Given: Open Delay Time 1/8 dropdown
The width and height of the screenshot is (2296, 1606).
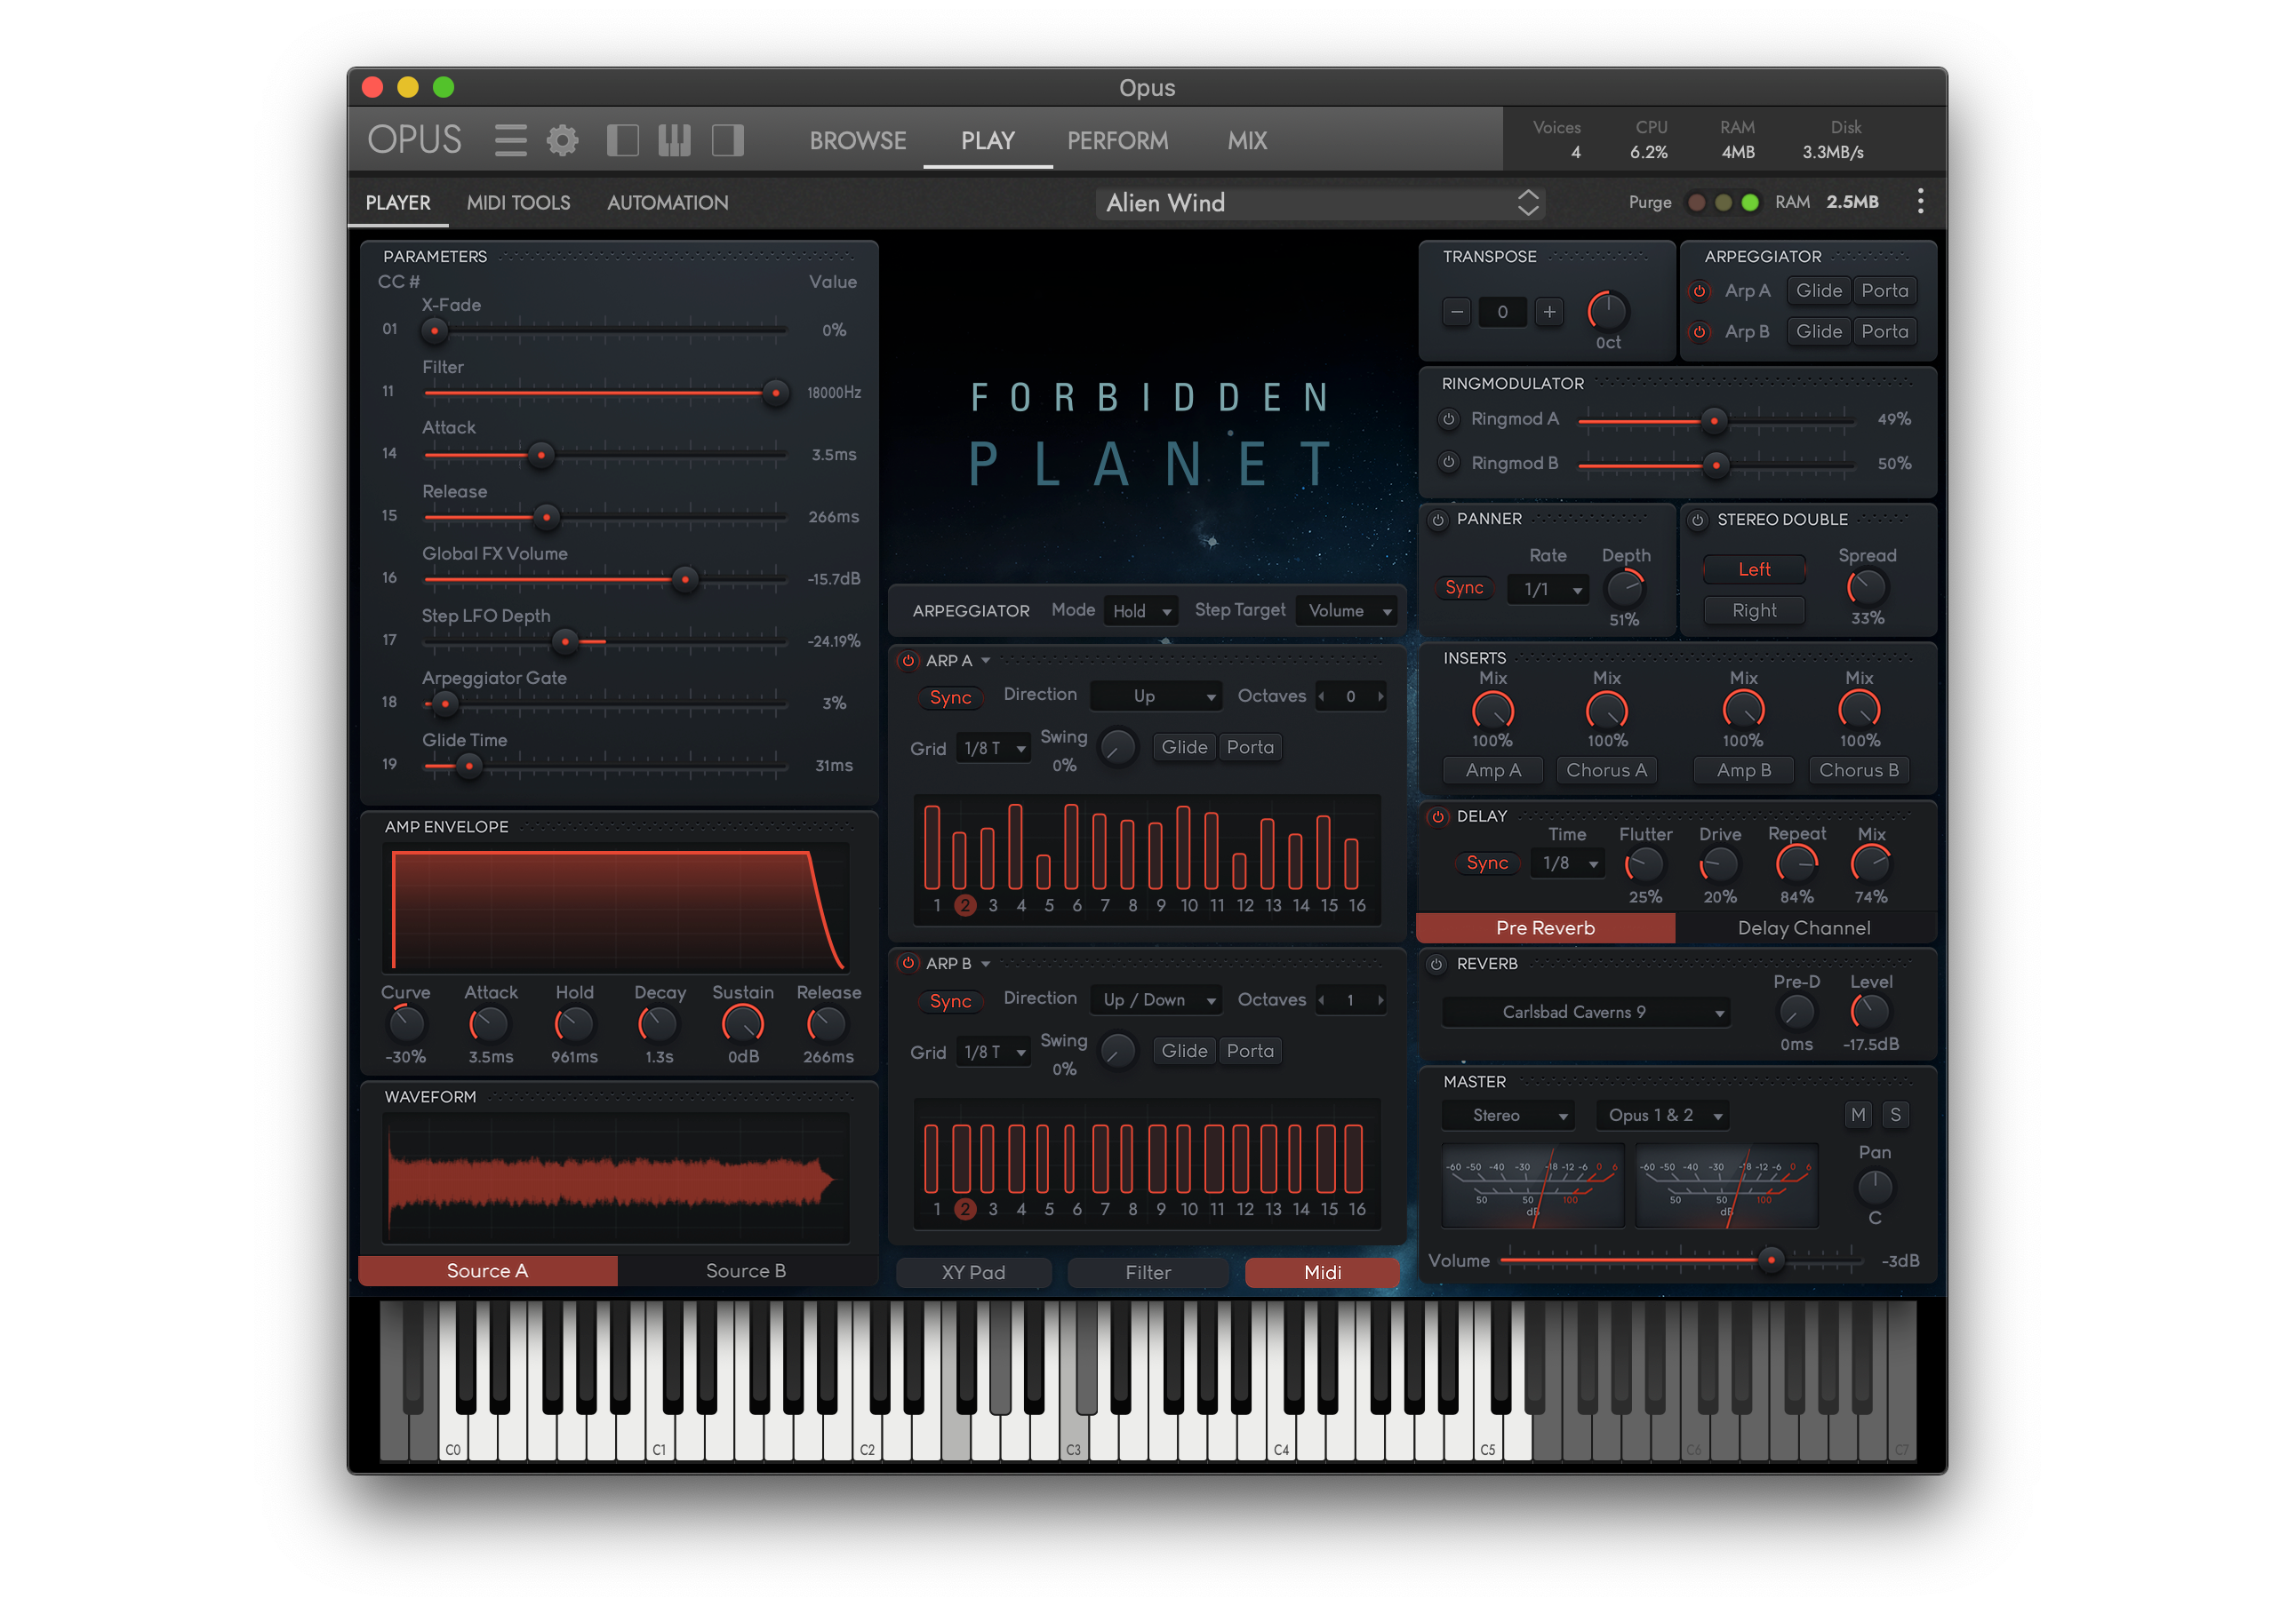Looking at the screenshot, I should (x=1567, y=863).
